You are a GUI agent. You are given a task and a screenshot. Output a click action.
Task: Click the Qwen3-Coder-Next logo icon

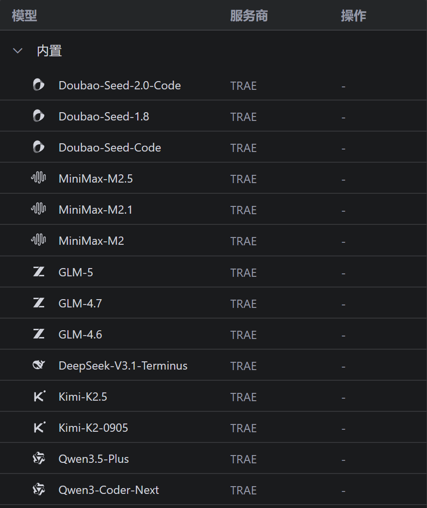[x=39, y=489]
